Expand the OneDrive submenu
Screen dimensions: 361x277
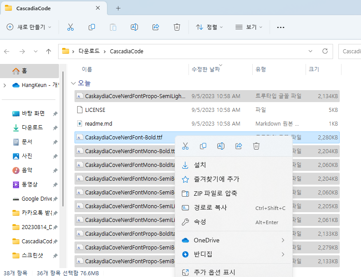tap(283, 240)
